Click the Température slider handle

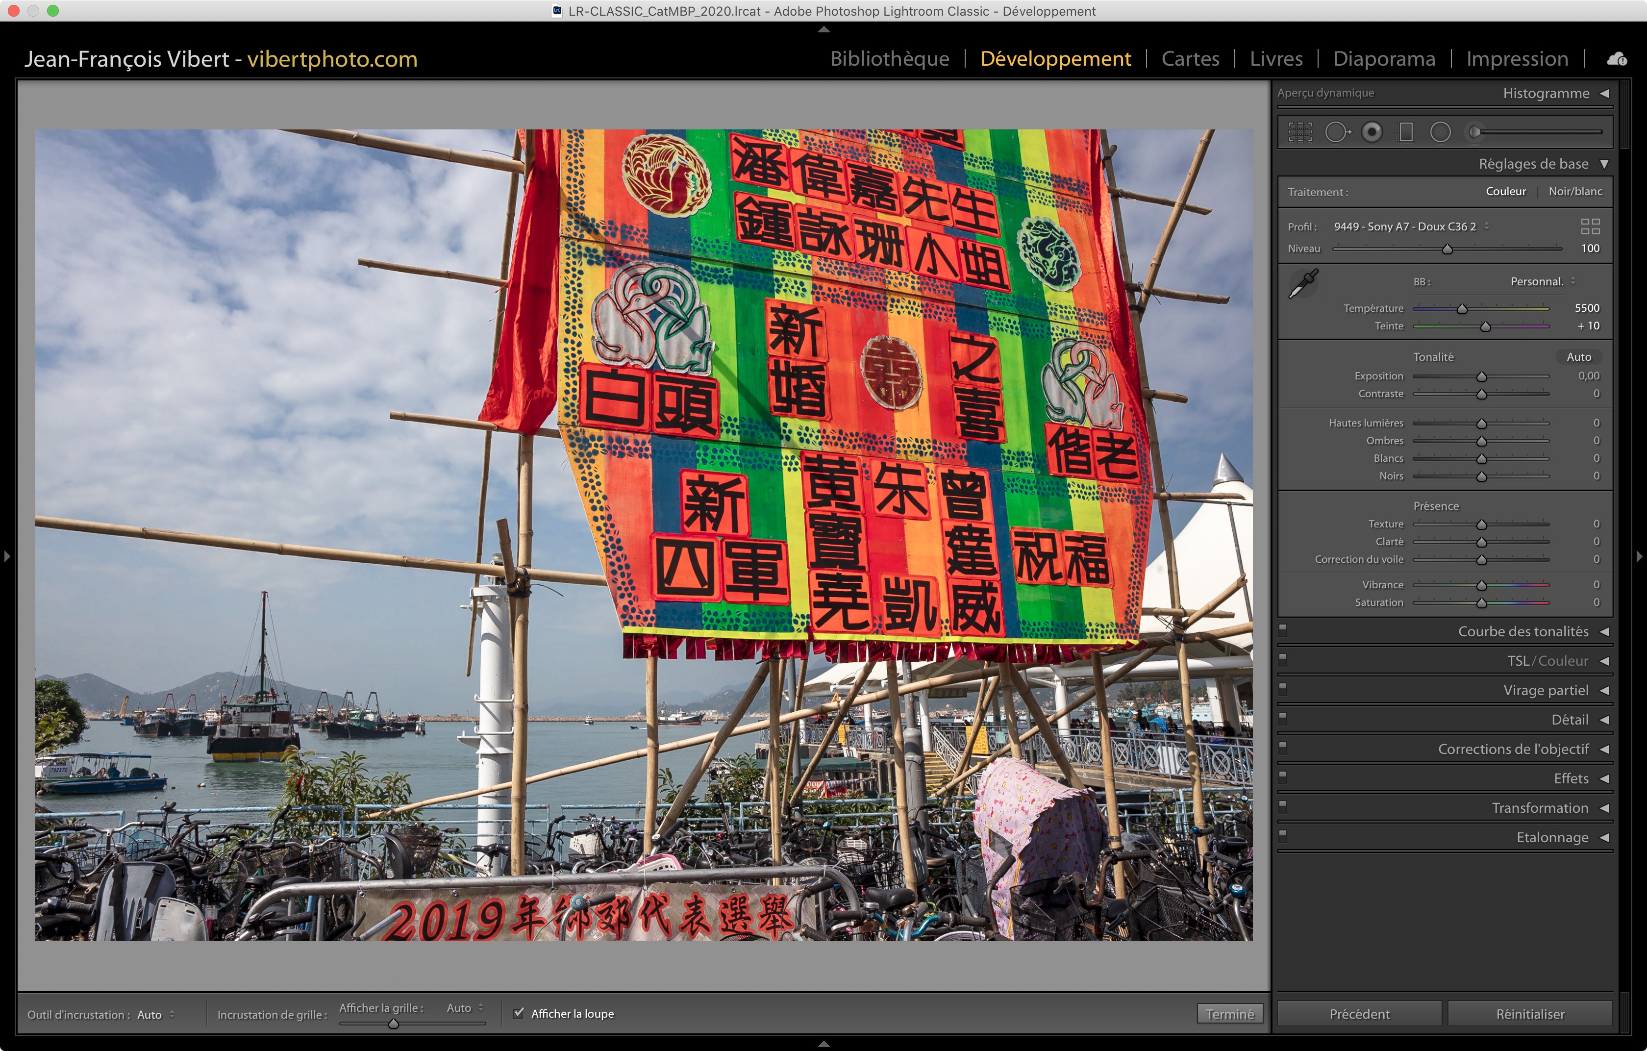(x=1462, y=309)
